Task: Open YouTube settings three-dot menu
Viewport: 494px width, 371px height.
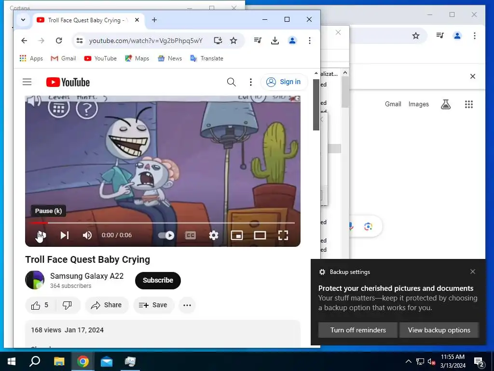Action: point(251,82)
